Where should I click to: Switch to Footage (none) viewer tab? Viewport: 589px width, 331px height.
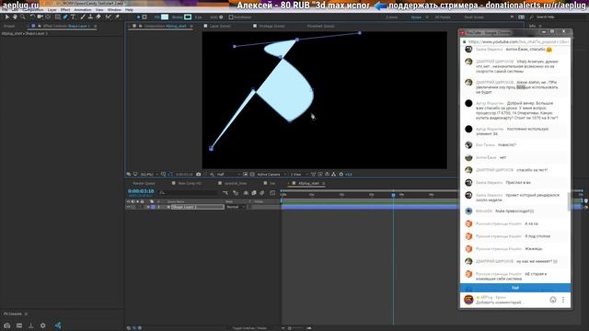tap(271, 27)
